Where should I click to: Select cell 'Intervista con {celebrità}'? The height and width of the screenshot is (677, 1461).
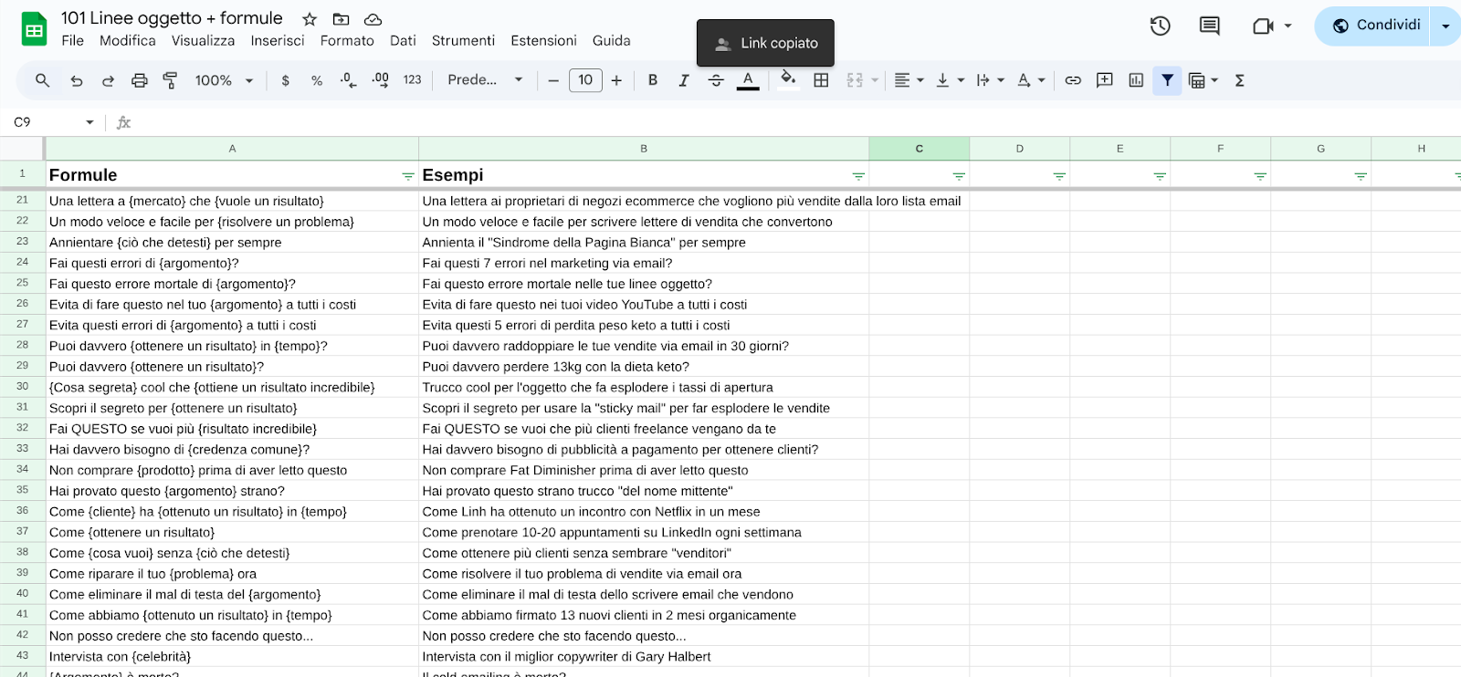[x=232, y=657]
